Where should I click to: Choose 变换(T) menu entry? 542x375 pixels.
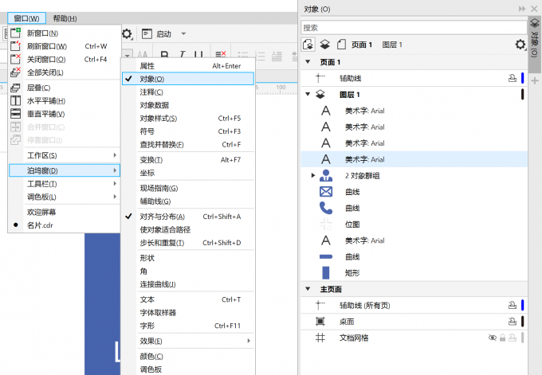click(188, 160)
